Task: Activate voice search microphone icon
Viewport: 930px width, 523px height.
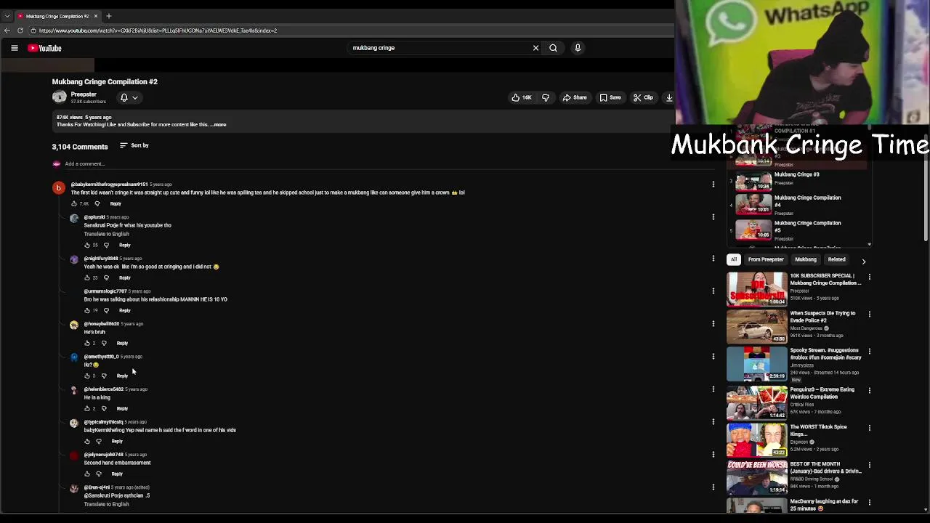Action: pos(578,48)
